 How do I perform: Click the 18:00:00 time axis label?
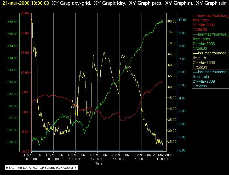point(163,159)
